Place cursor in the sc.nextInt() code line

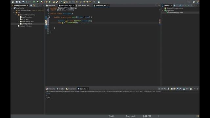coord(68,23)
